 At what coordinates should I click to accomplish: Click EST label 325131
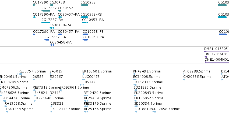pos(57,93)
